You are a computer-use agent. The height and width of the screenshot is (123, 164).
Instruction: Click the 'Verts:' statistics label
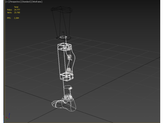[10, 13]
